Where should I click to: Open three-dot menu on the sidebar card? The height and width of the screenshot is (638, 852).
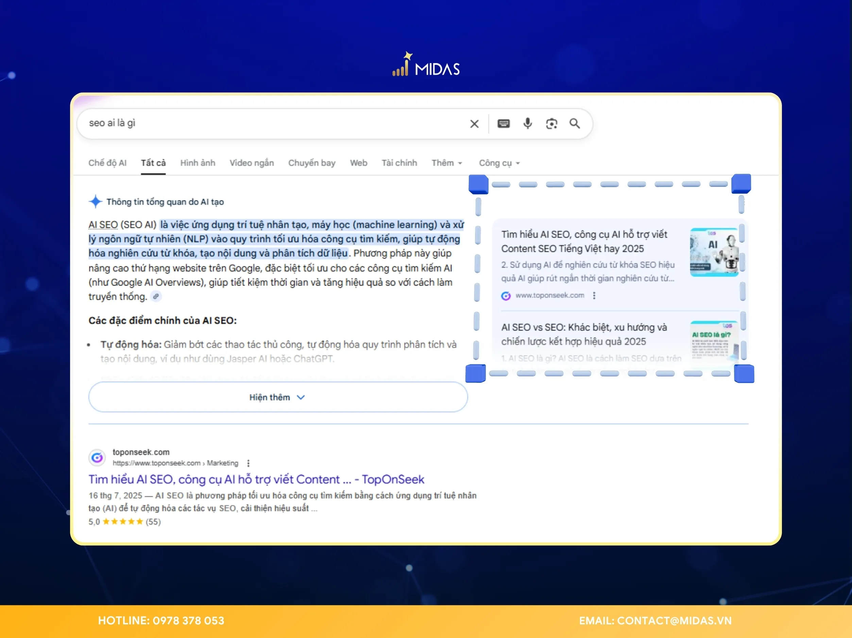(594, 295)
